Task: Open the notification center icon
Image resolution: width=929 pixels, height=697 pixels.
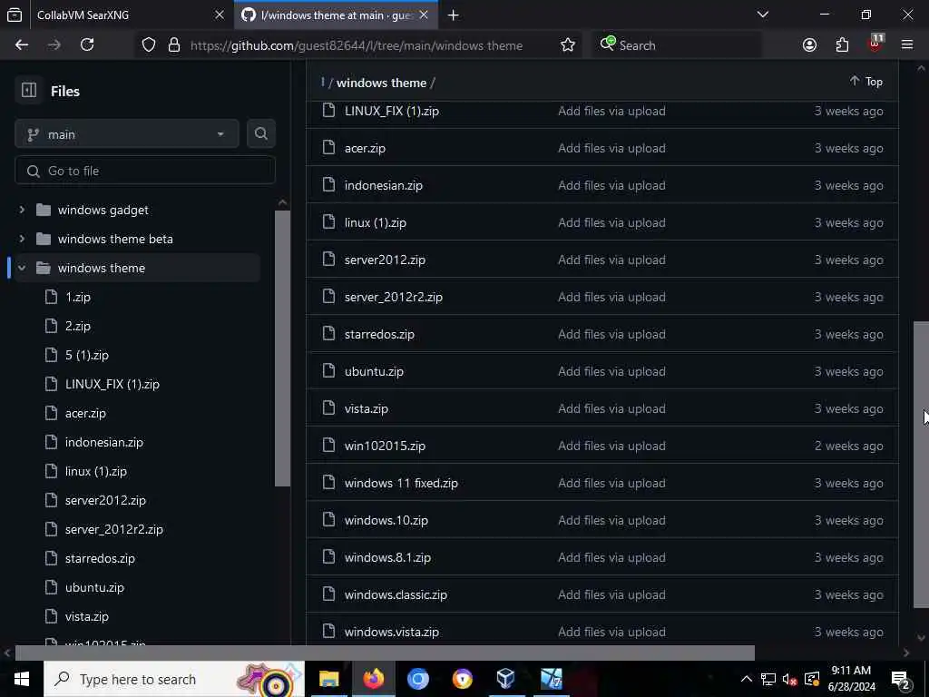Action: [901, 679]
